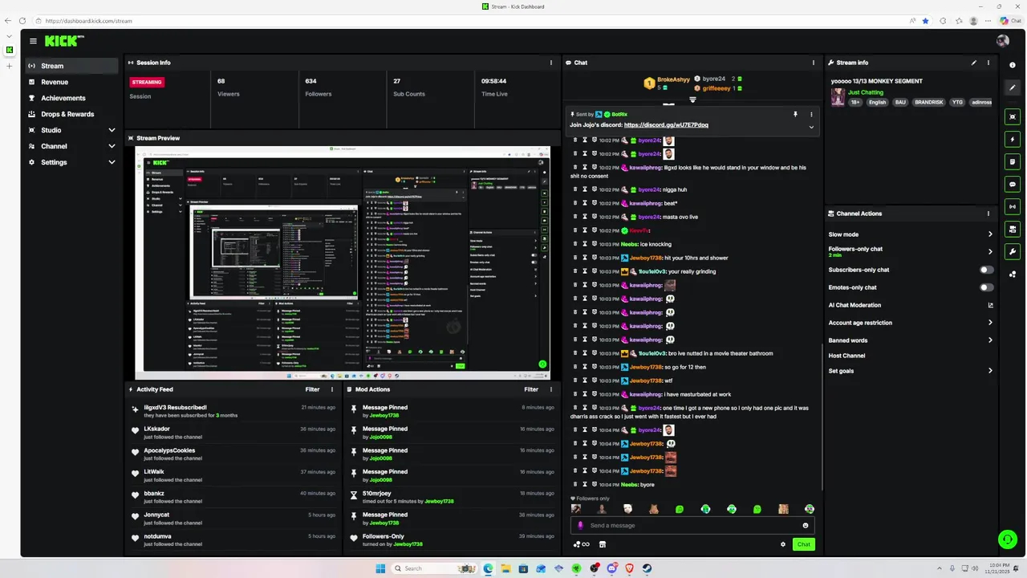
Task: Toggle lightning bolt widget in right rail
Action: pos(1013,139)
